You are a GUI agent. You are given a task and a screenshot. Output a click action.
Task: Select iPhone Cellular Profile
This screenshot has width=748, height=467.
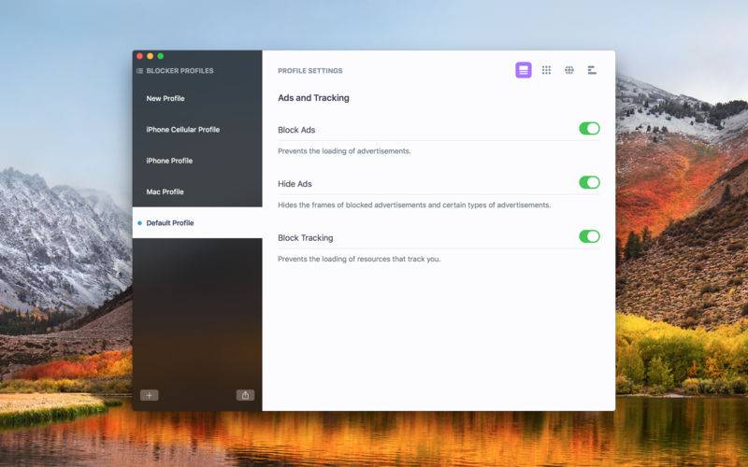pos(197,129)
